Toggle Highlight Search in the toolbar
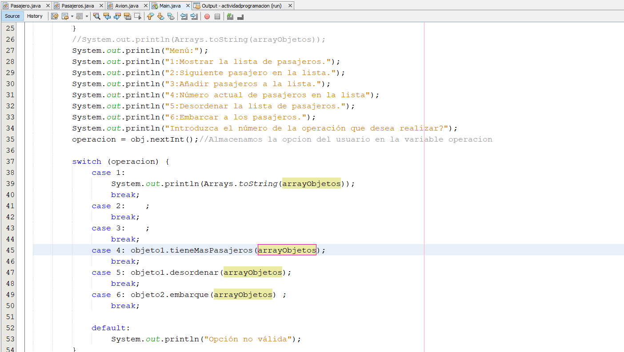Screen dimensions: 624x352 pyautogui.click(x=128, y=16)
